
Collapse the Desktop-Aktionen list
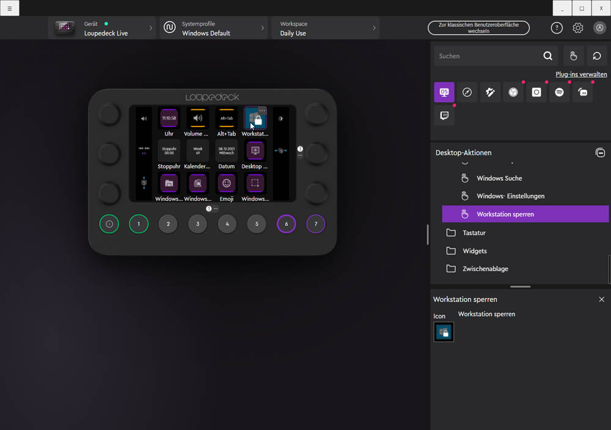(x=600, y=153)
